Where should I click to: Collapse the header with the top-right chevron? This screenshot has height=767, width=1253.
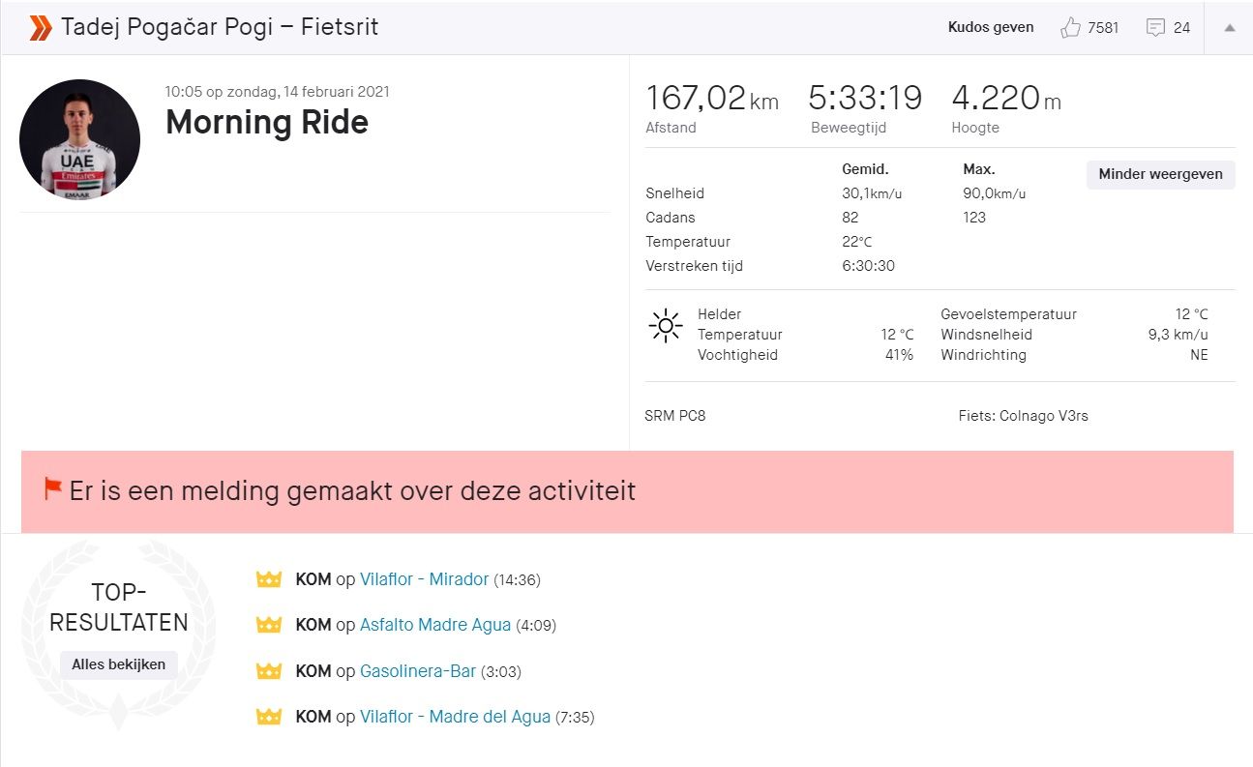click(x=1229, y=27)
